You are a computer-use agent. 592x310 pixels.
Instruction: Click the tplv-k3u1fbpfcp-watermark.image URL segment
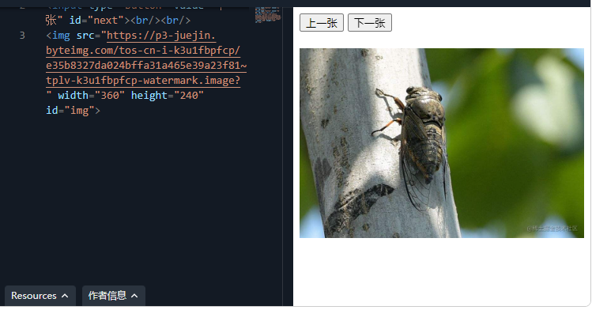click(143, 81)
